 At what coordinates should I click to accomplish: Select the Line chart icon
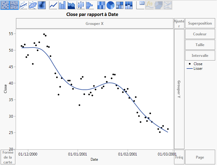click(53, 5)
